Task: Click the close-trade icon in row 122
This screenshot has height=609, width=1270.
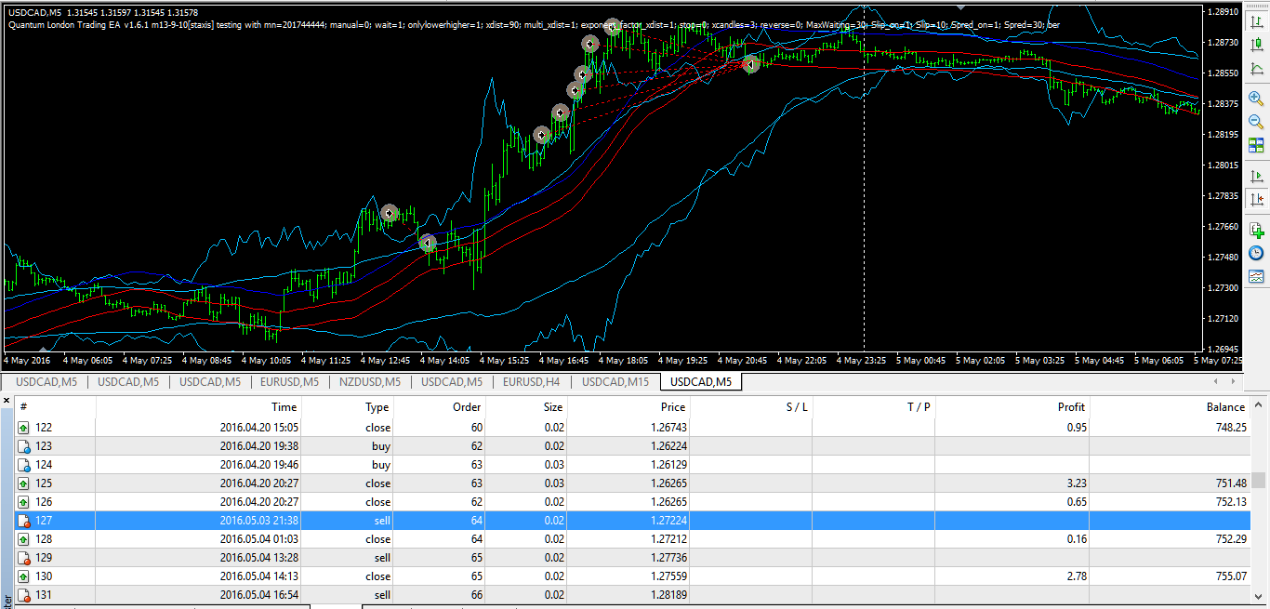Action: point(23,428)
